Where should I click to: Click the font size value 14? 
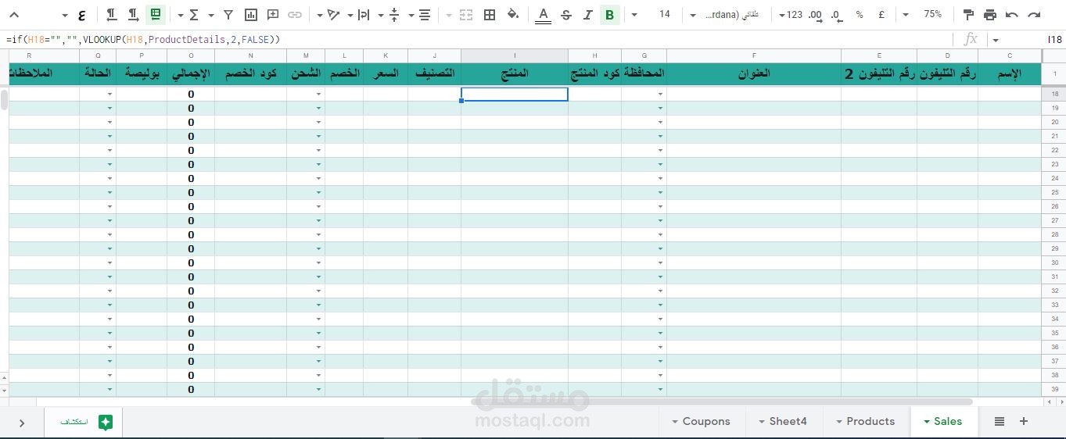coord(665,15)
